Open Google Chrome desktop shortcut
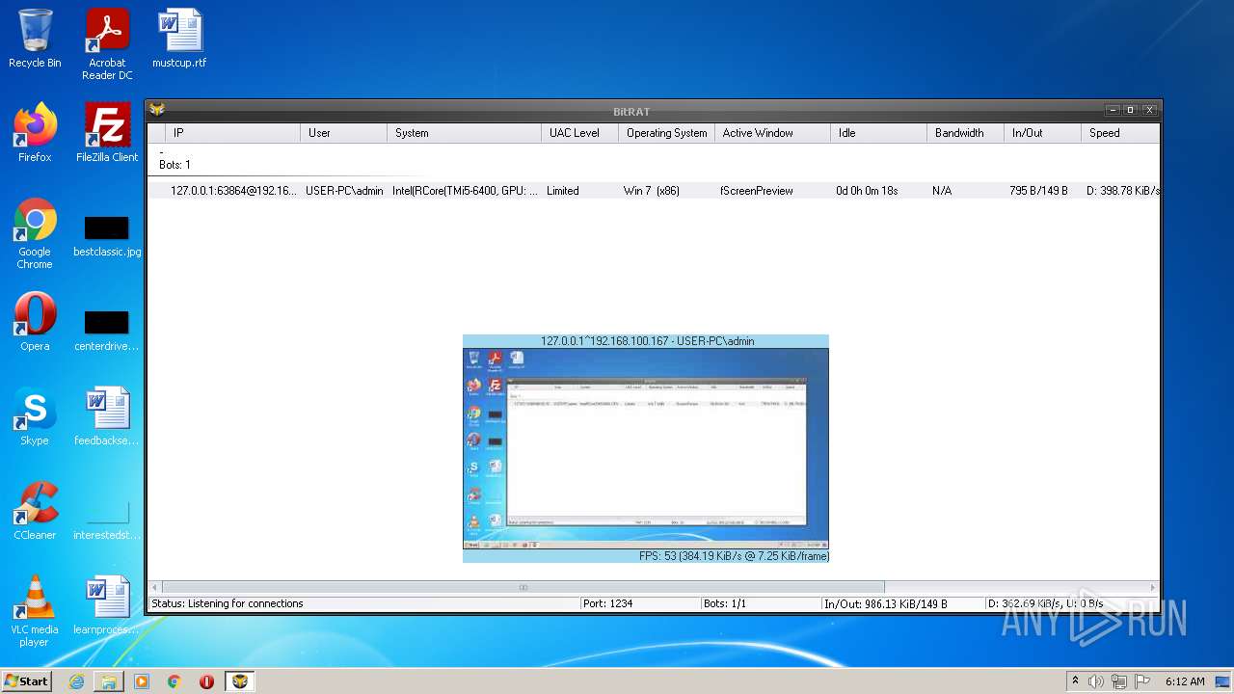Image resolution: width=1234 pixels, height=694 pixels. click(x=35, y=233)
